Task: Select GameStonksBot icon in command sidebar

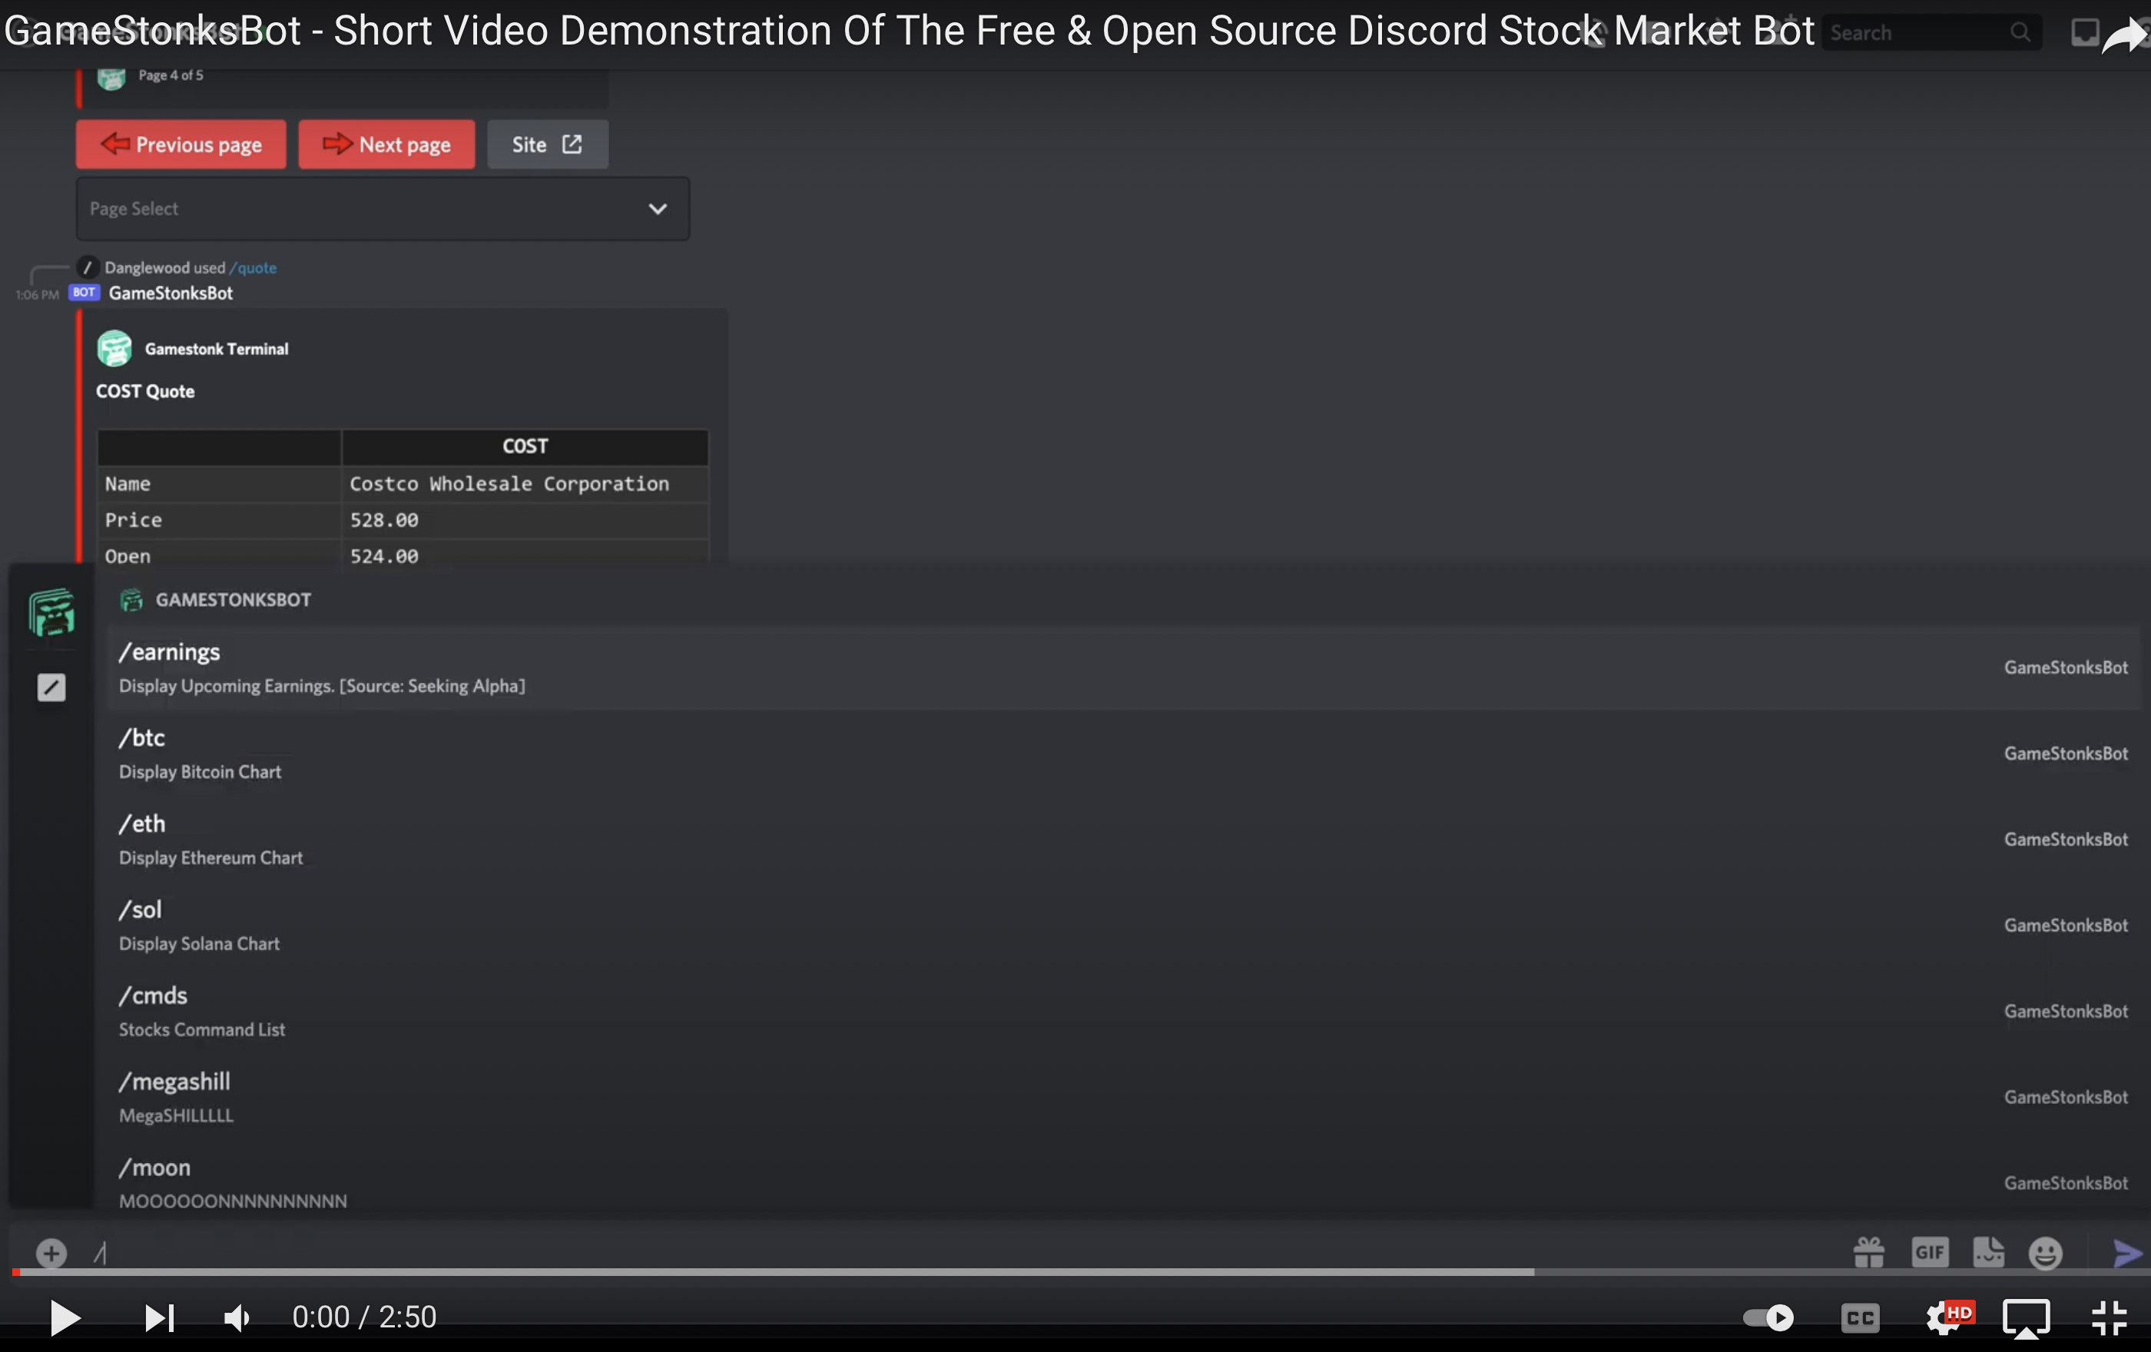Action: (x=51, y=612)
